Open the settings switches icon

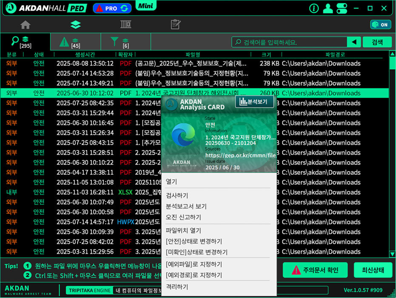point(342,8)
